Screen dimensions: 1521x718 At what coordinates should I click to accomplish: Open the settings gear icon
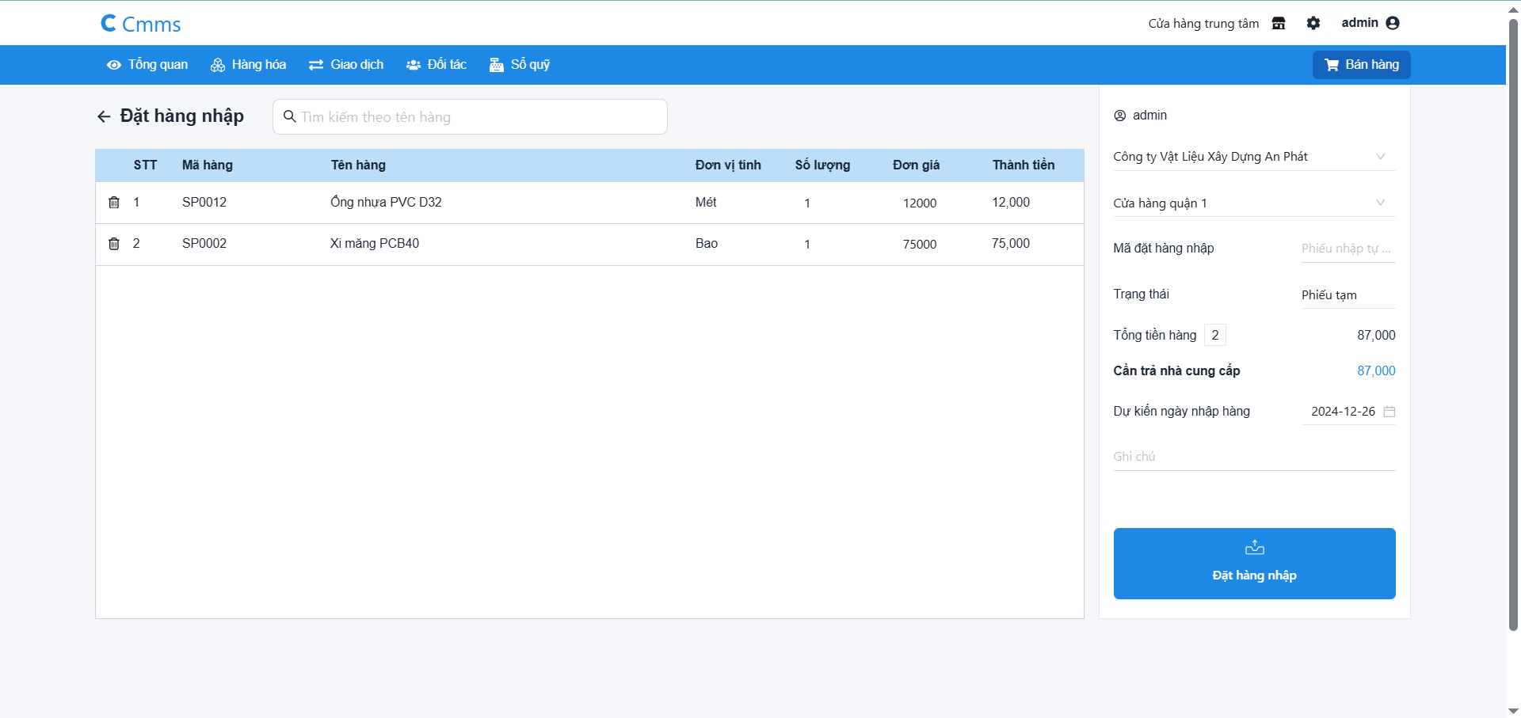tap(1313, 23)
